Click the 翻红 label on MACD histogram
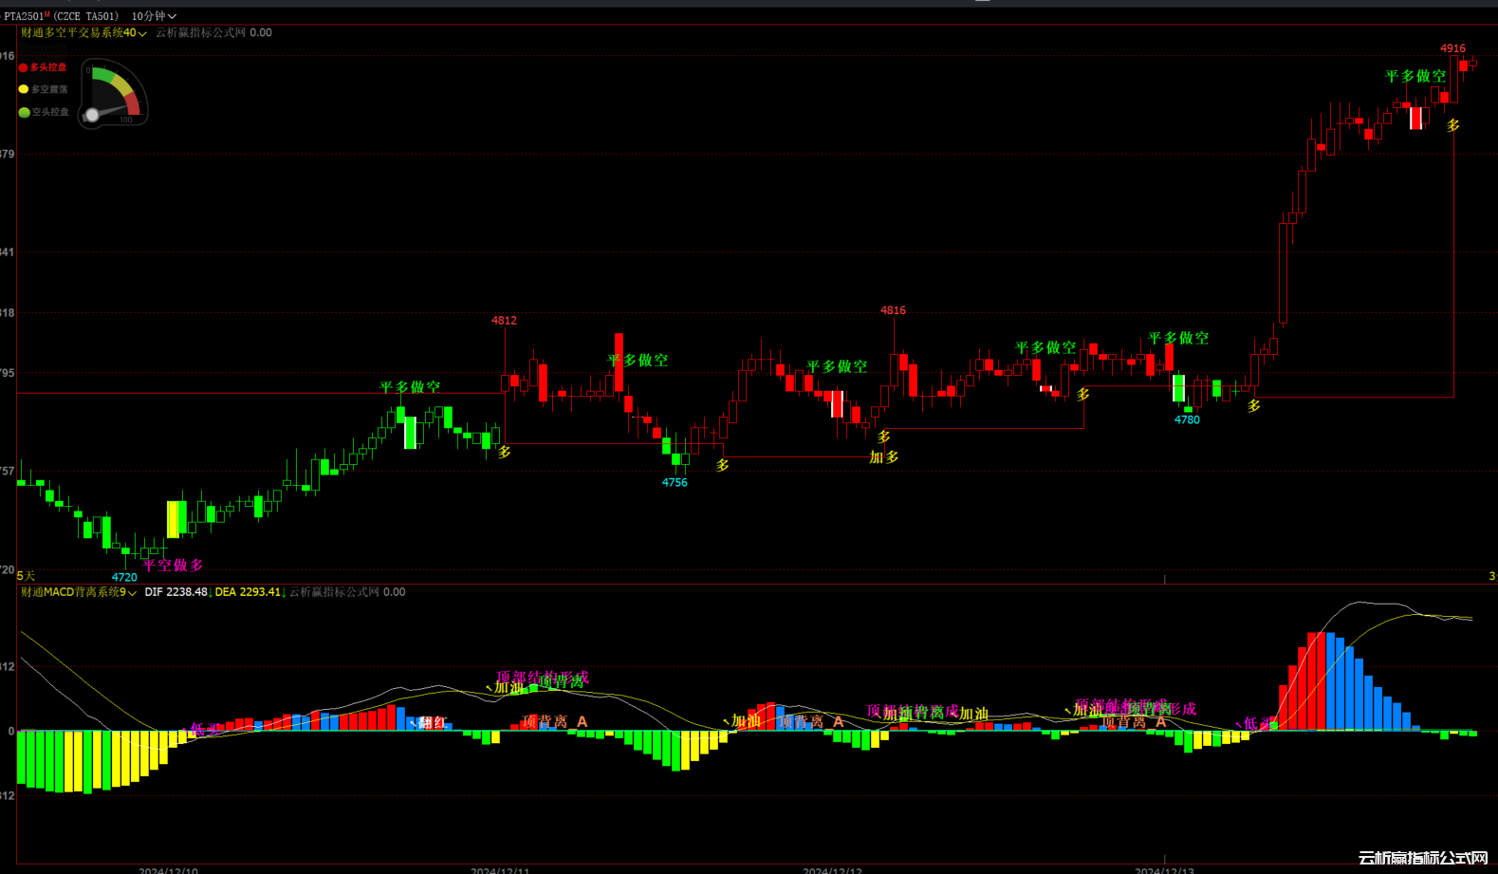 pos(432,723)
